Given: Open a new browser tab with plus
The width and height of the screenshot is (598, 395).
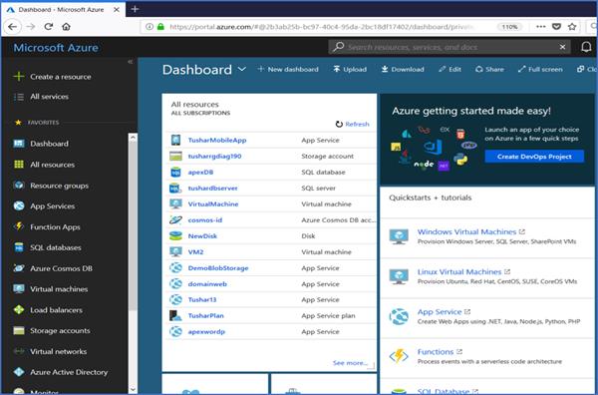Looking at the screenshot, I should coord(135,9).
